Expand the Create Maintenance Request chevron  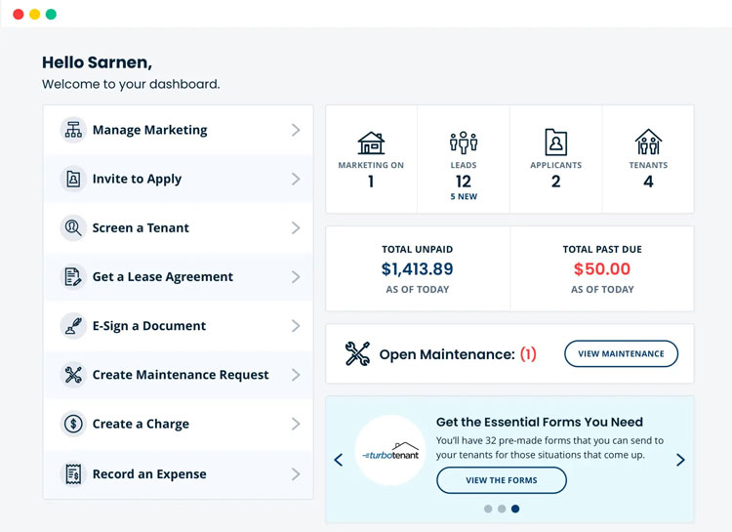click(296, 375)
